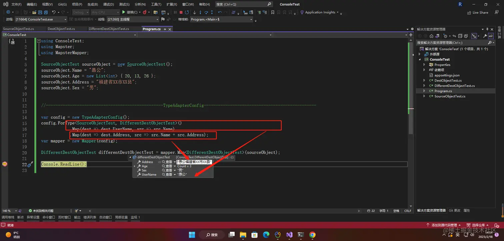504x241 pixels.
Task: Toggle the view-switching button in Solution Explorer
Action: pyautogui.click(x=437, y=36)
